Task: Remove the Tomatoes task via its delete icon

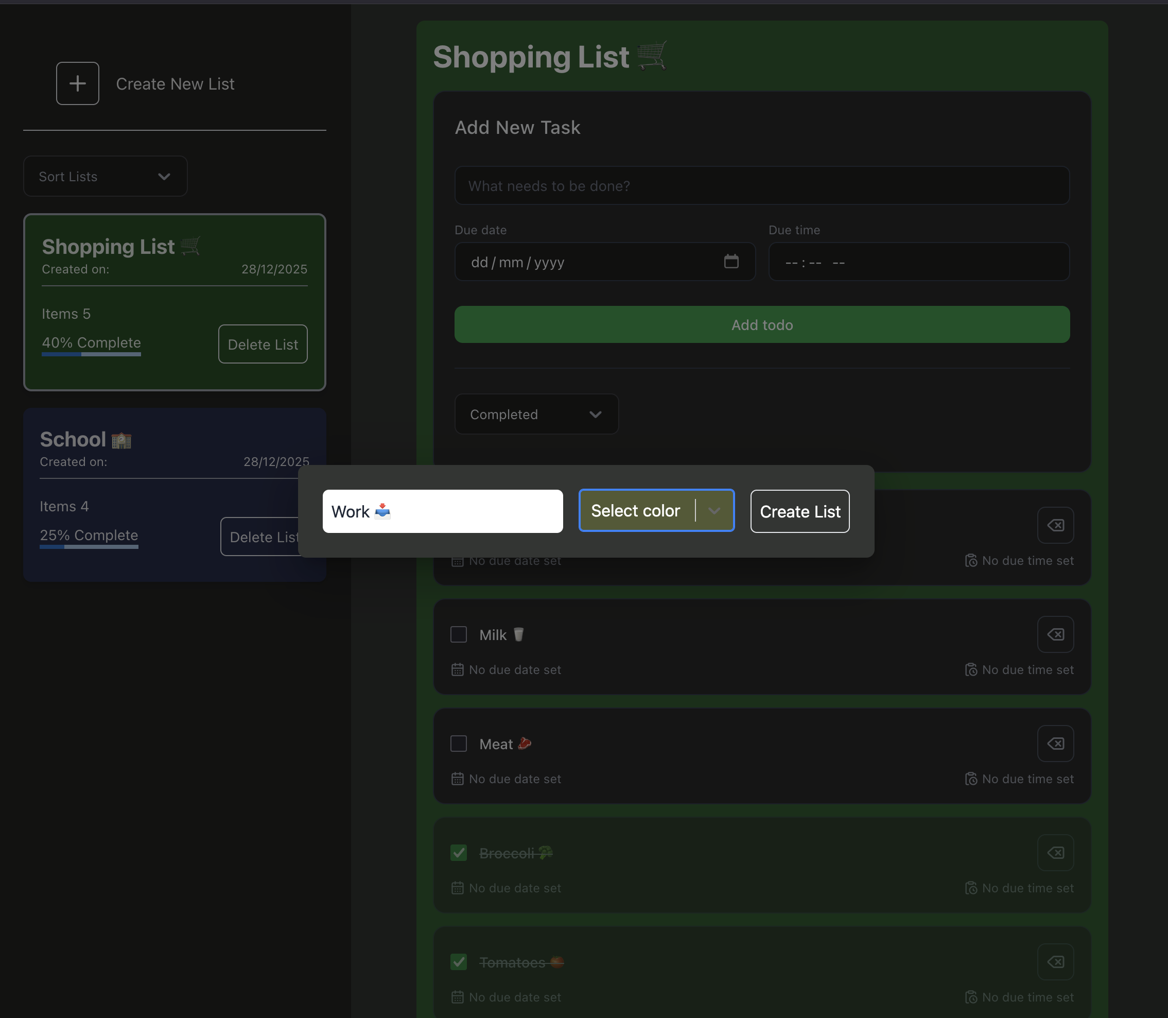Action: 1055,962
